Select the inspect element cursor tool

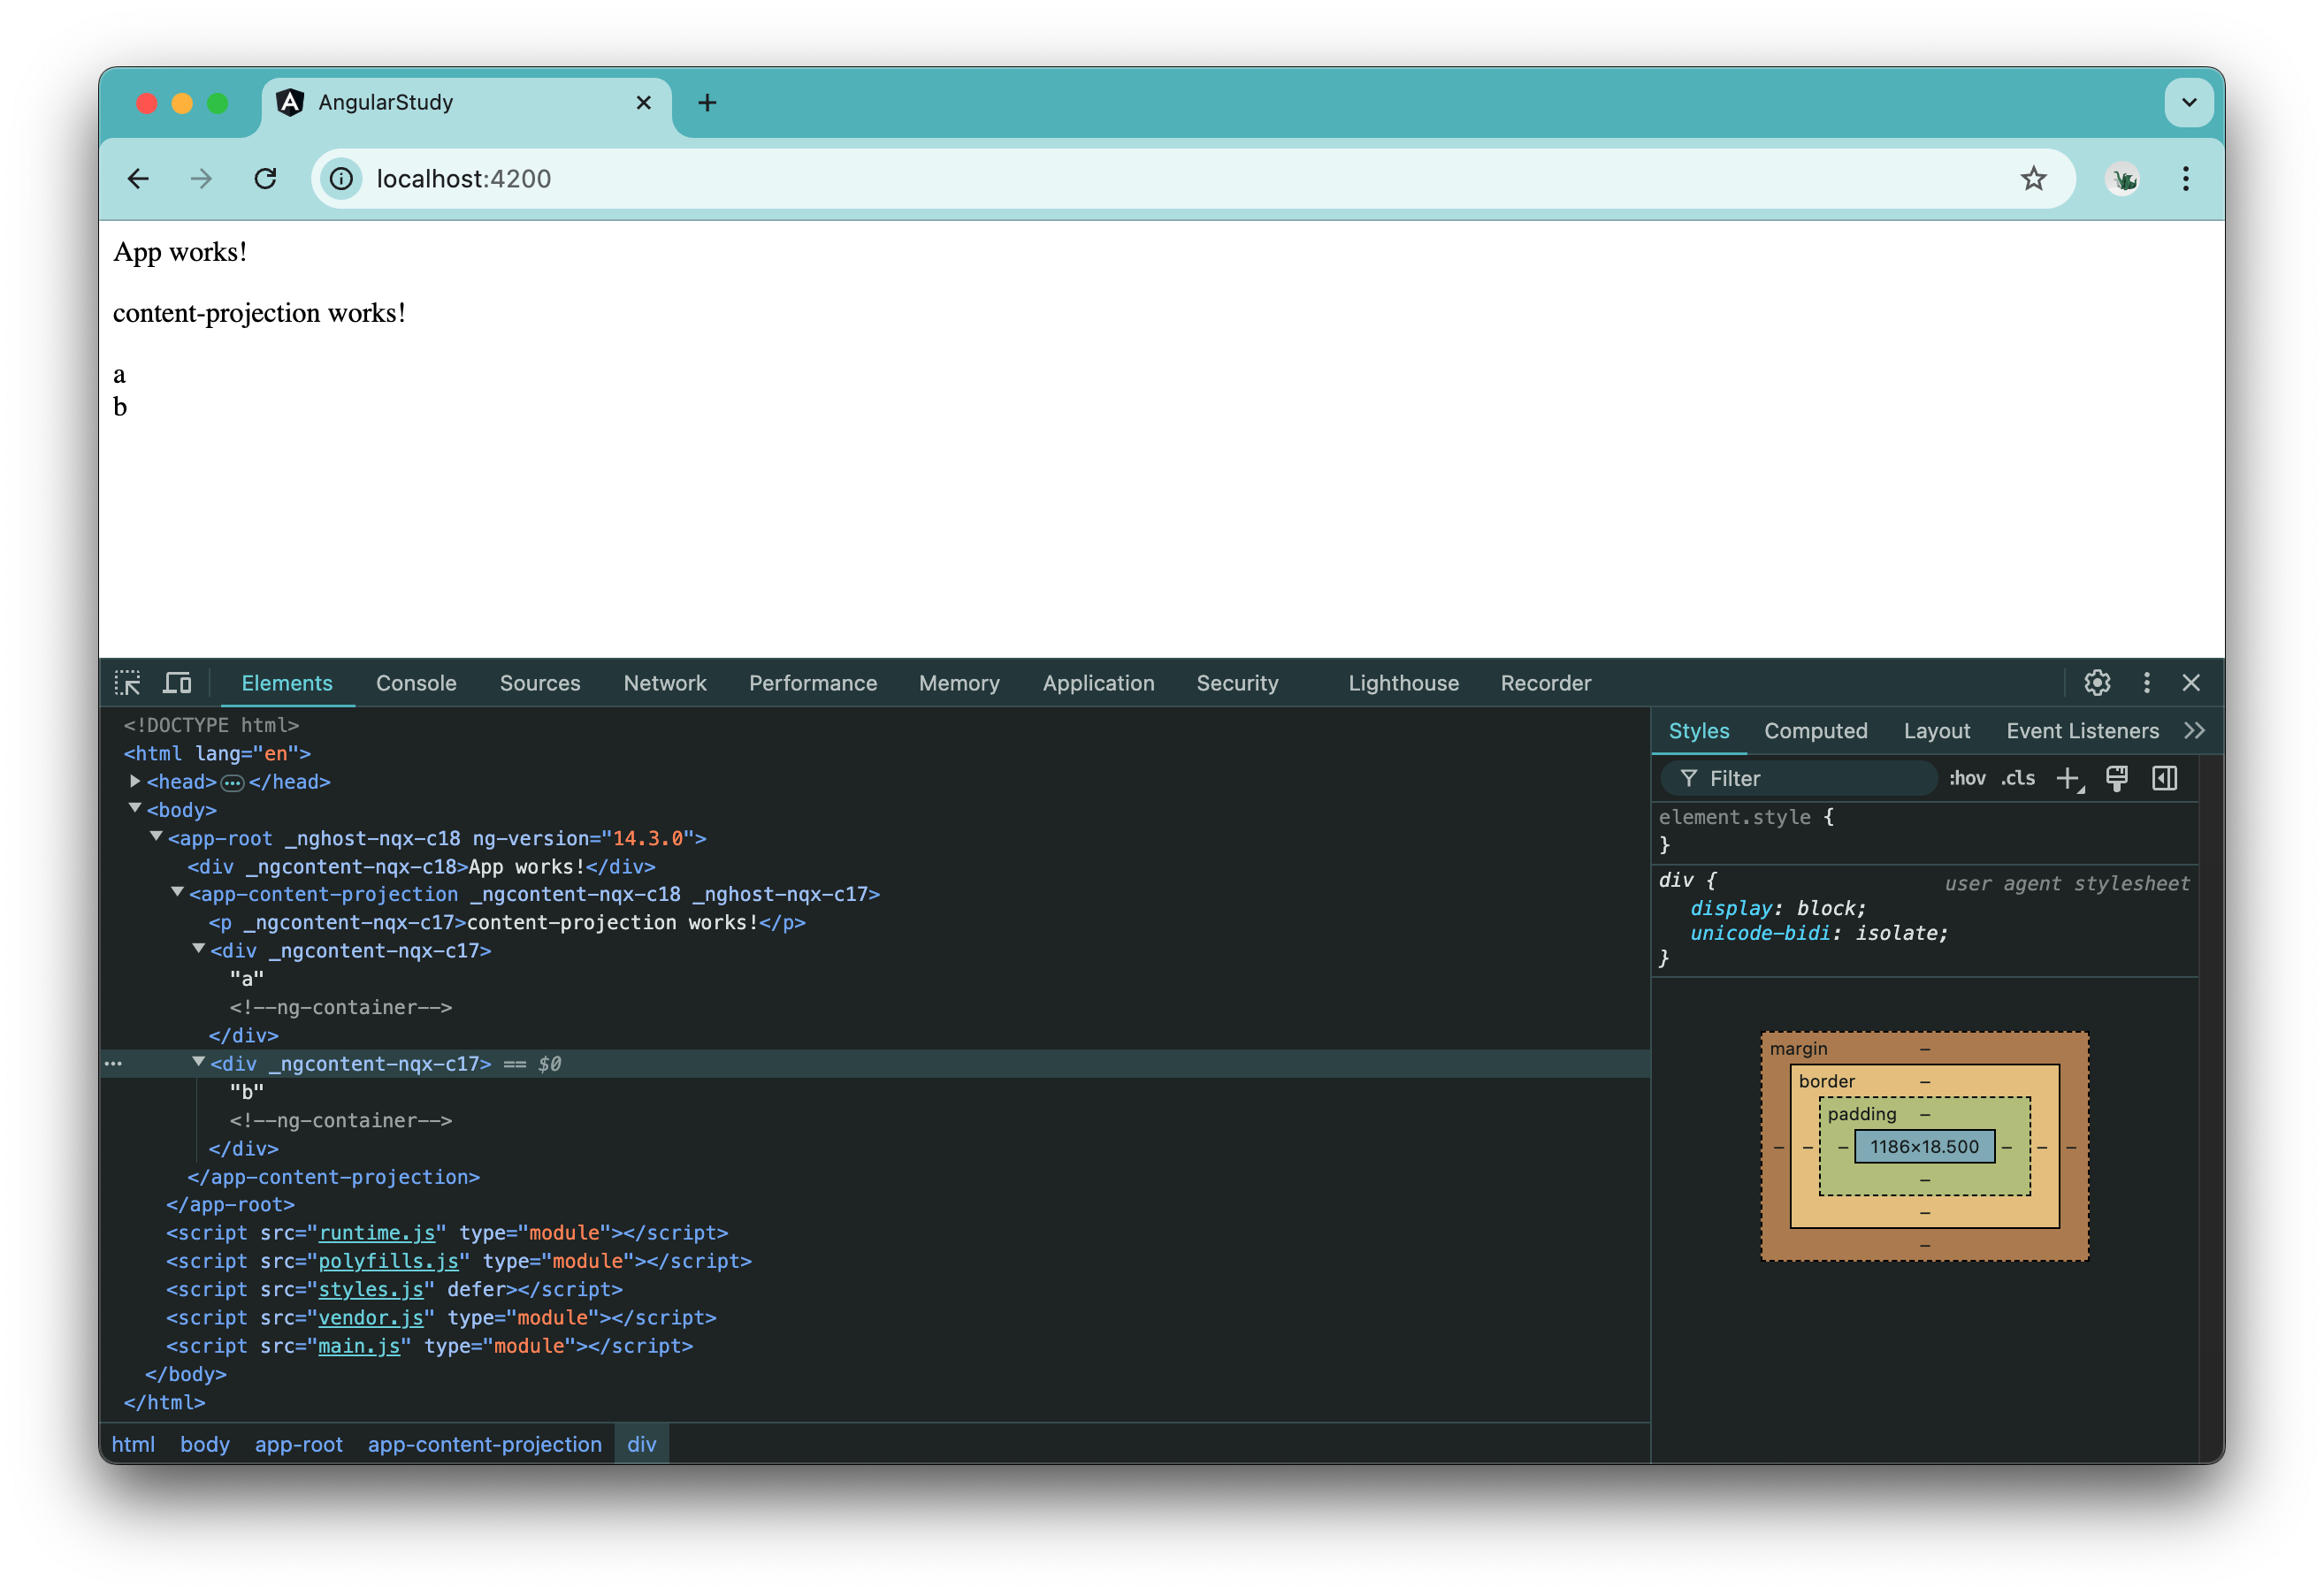[x=129, y=683]
